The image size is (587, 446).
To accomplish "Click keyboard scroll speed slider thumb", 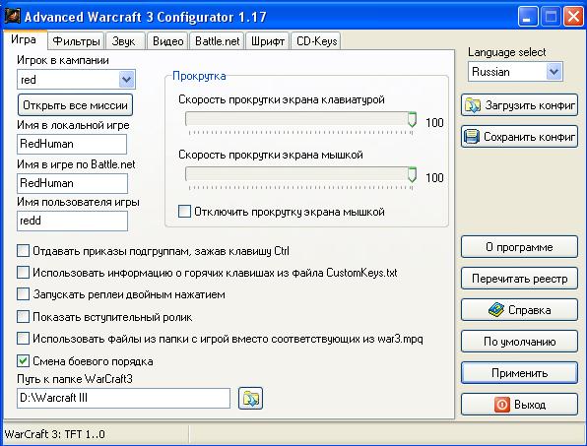I will pyautogui.click(x=412, y=120).
